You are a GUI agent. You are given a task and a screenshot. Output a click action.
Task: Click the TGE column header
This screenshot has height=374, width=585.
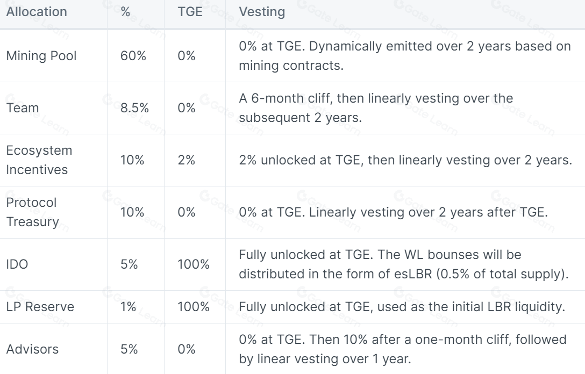189,12
